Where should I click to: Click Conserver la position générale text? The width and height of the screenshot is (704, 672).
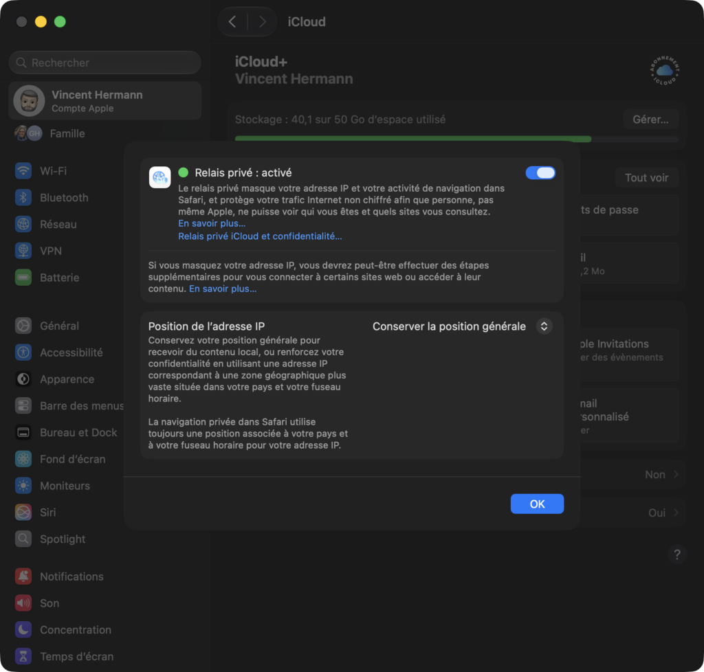[449, 326]
